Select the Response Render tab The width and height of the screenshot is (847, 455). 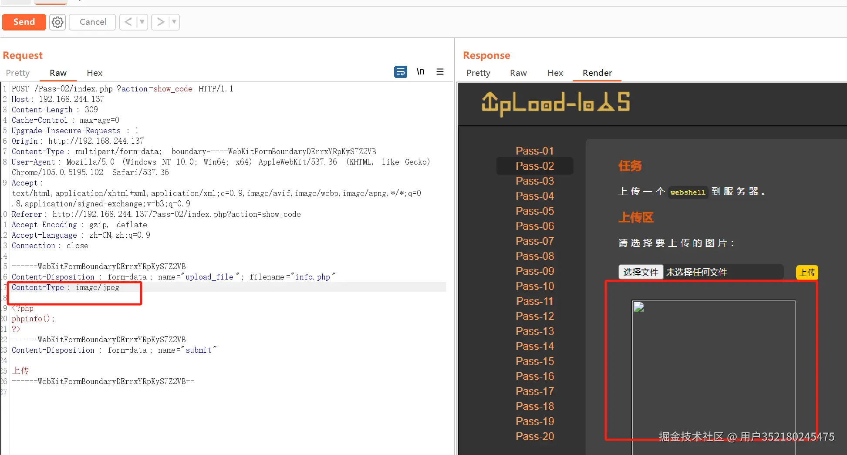597,73
